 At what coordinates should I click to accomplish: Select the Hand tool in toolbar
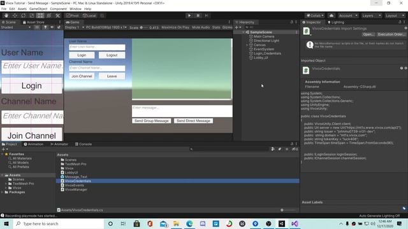6,15
